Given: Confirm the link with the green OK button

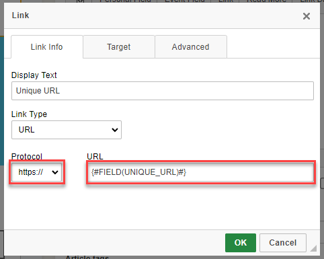Looking at the screenshot, I should point(241,243).
